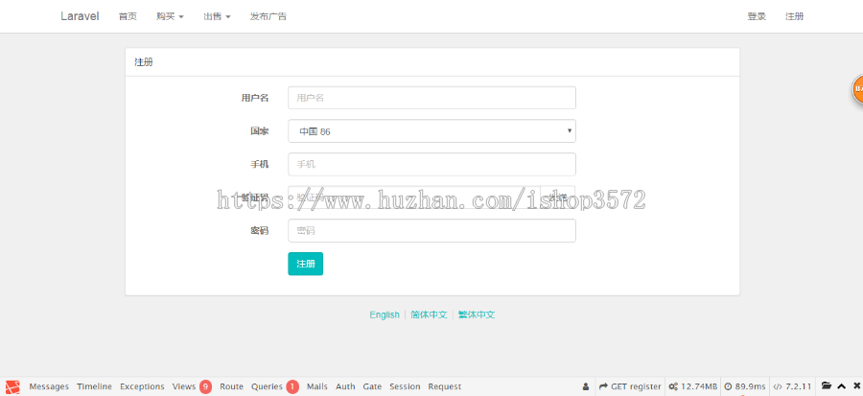Click the Laravel Debugbar logo icon

click(12, 386)
